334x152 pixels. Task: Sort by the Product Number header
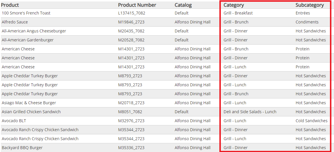click(137, 5)
